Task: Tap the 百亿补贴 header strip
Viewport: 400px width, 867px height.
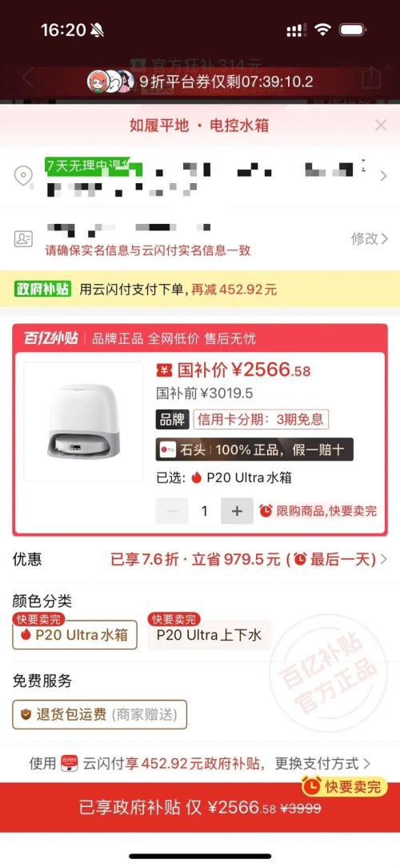Action: tap(200, 338)
